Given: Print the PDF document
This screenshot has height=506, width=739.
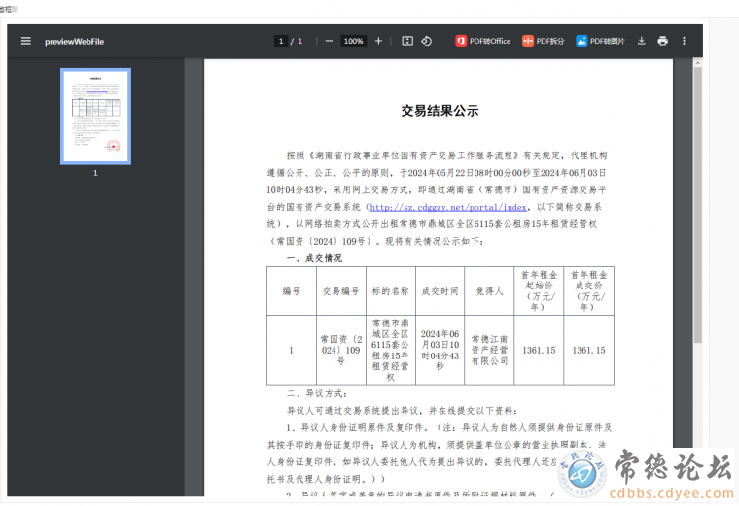Looking at the screenshot, I should [x=662, y=41].
